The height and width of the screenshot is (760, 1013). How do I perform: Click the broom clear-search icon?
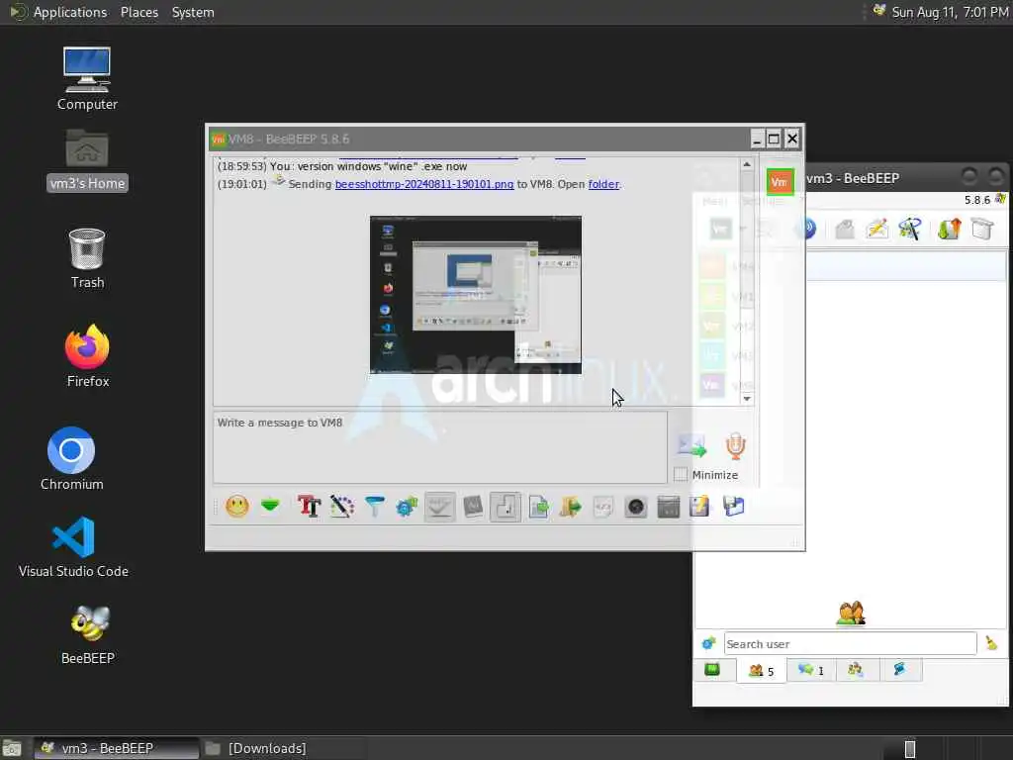tap(991, 643)
